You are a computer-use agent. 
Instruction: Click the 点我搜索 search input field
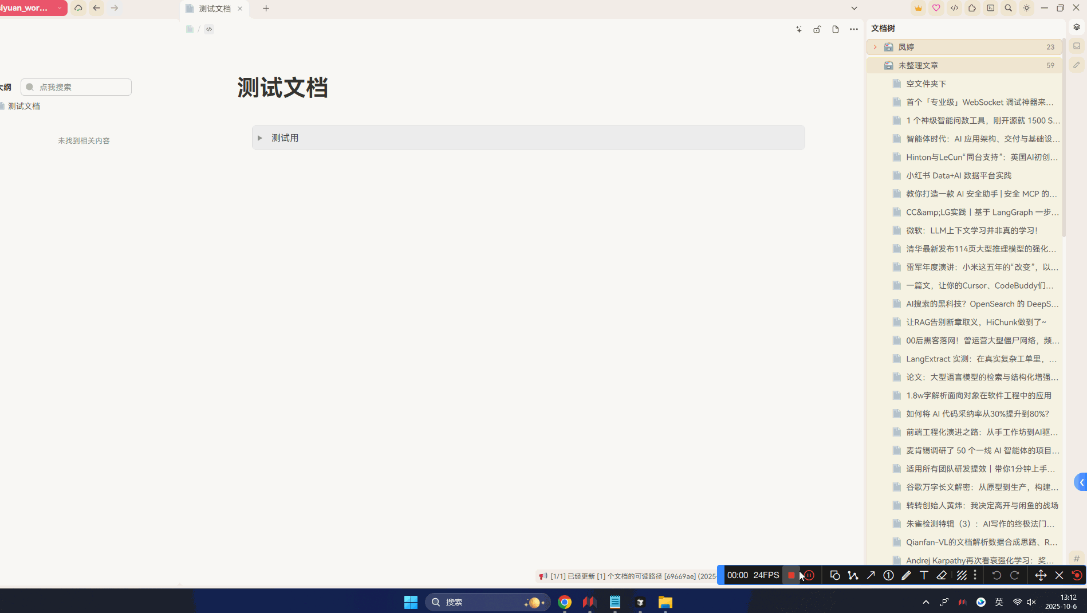coord(76,87)
